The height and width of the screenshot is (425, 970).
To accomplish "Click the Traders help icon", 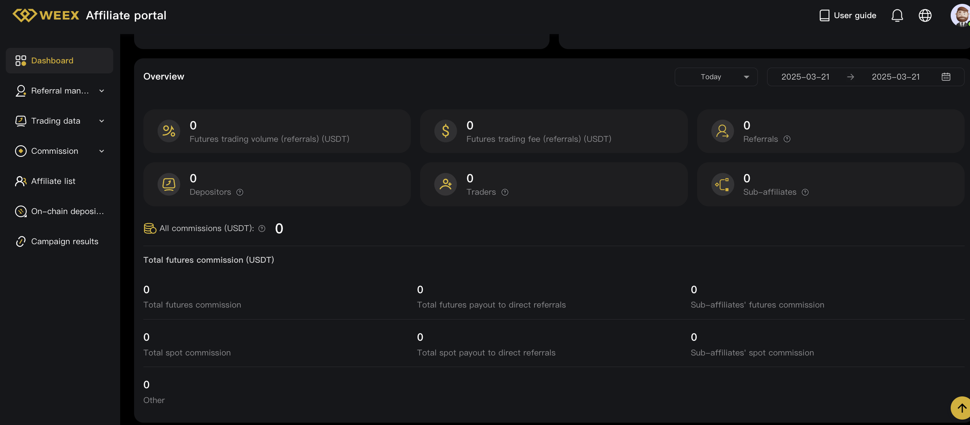I will [x=505, y=192].
